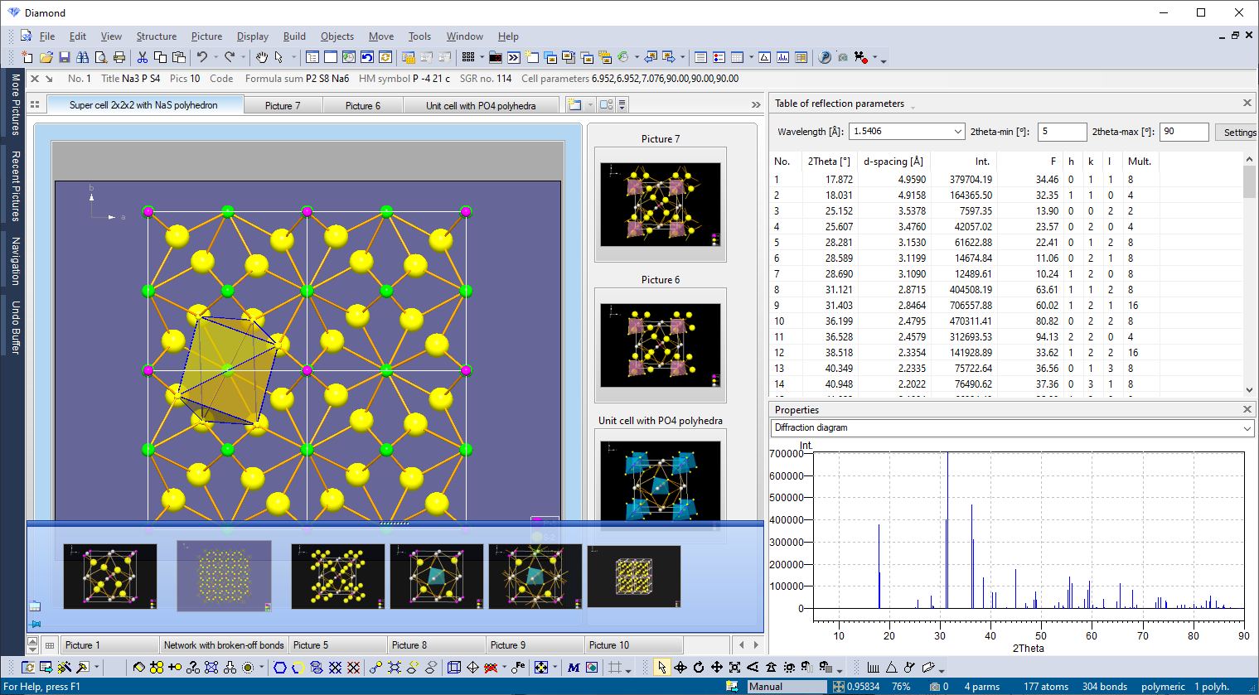This screenshot has width=1259, height=695.
Task: Click the binoculars Find icon
Action: 83,57
